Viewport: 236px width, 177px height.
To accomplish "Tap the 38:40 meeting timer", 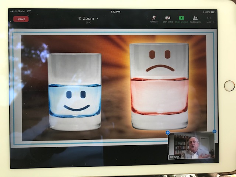I will coord(88,22).
